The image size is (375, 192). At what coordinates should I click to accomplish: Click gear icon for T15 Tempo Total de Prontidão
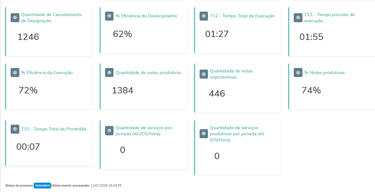coord(15,129)
